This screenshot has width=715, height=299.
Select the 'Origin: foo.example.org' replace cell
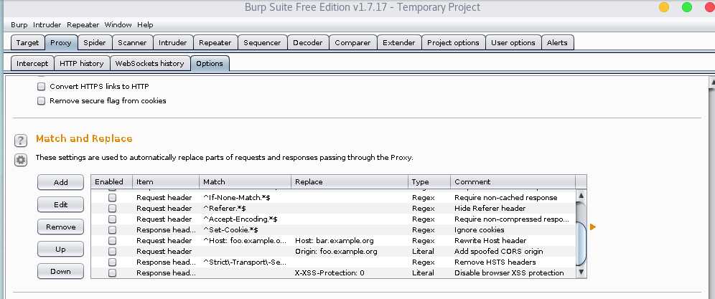point(350,251)
